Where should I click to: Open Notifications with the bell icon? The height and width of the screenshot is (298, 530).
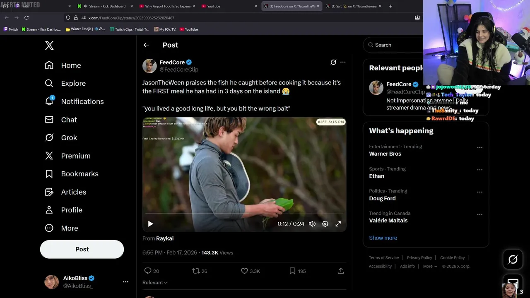pos(74,101)
